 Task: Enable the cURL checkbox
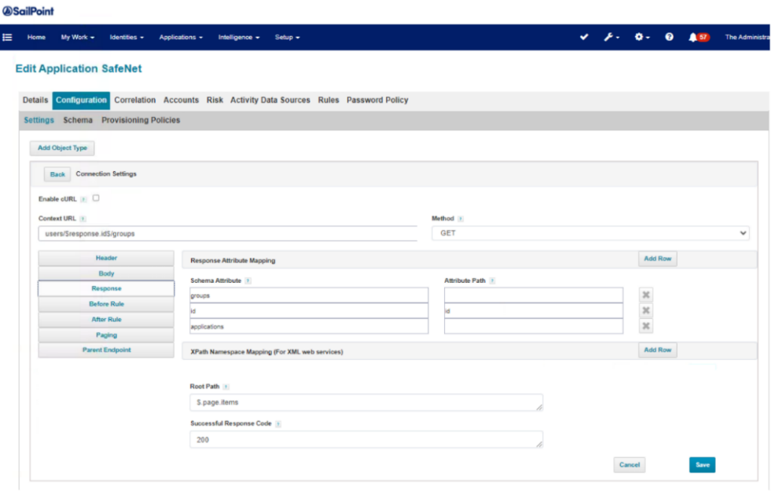point(96,198)
